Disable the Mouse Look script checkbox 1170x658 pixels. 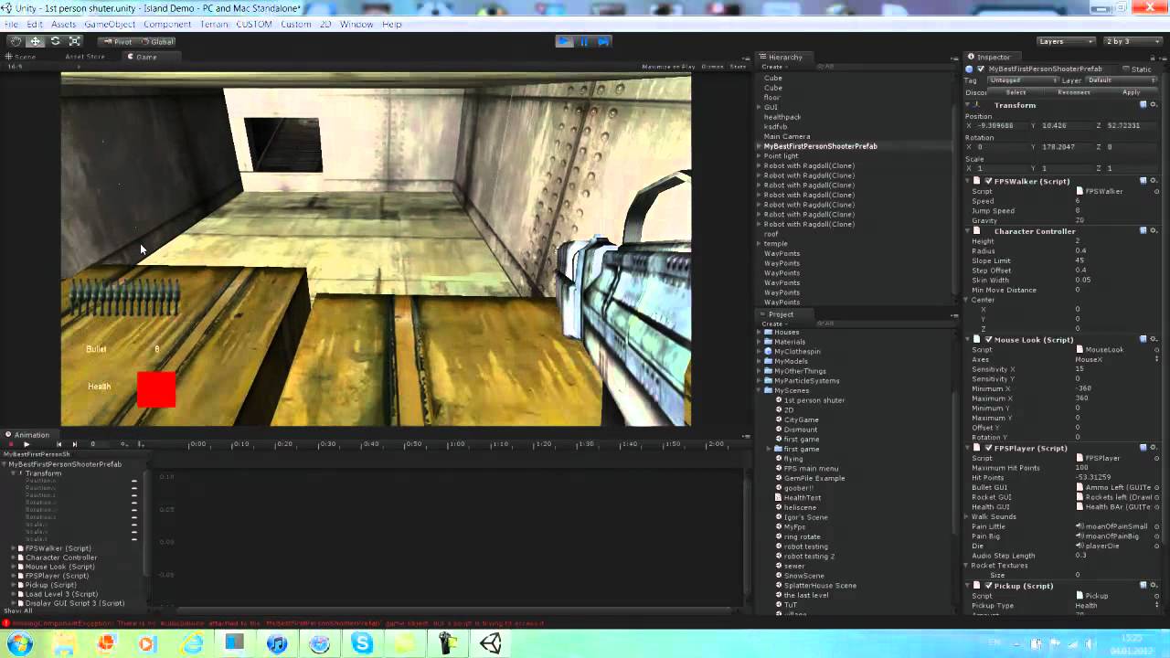pos(988,340)
